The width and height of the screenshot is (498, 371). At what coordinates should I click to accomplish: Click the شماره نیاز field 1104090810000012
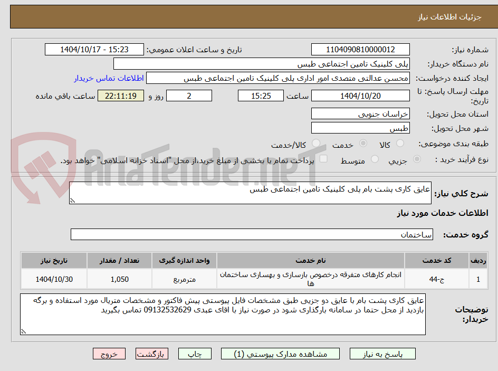[x=360, y=50]
